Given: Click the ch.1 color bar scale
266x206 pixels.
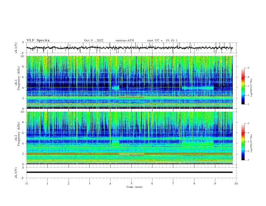Looking at the screenshot, I should pyautogui.click(x=243, y=86).
